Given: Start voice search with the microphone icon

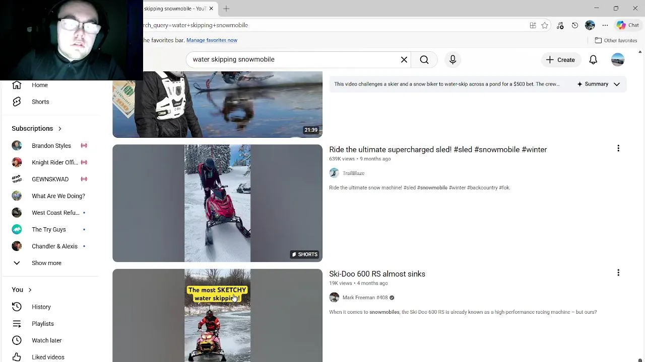Looking at the screenshot, I should (453, 60).
